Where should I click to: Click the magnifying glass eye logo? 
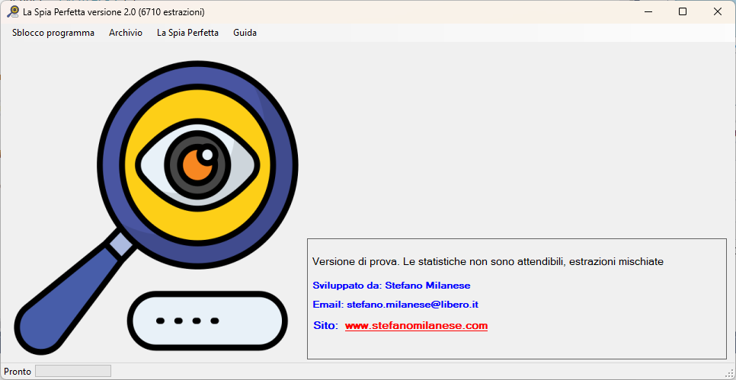coord(155,206)
